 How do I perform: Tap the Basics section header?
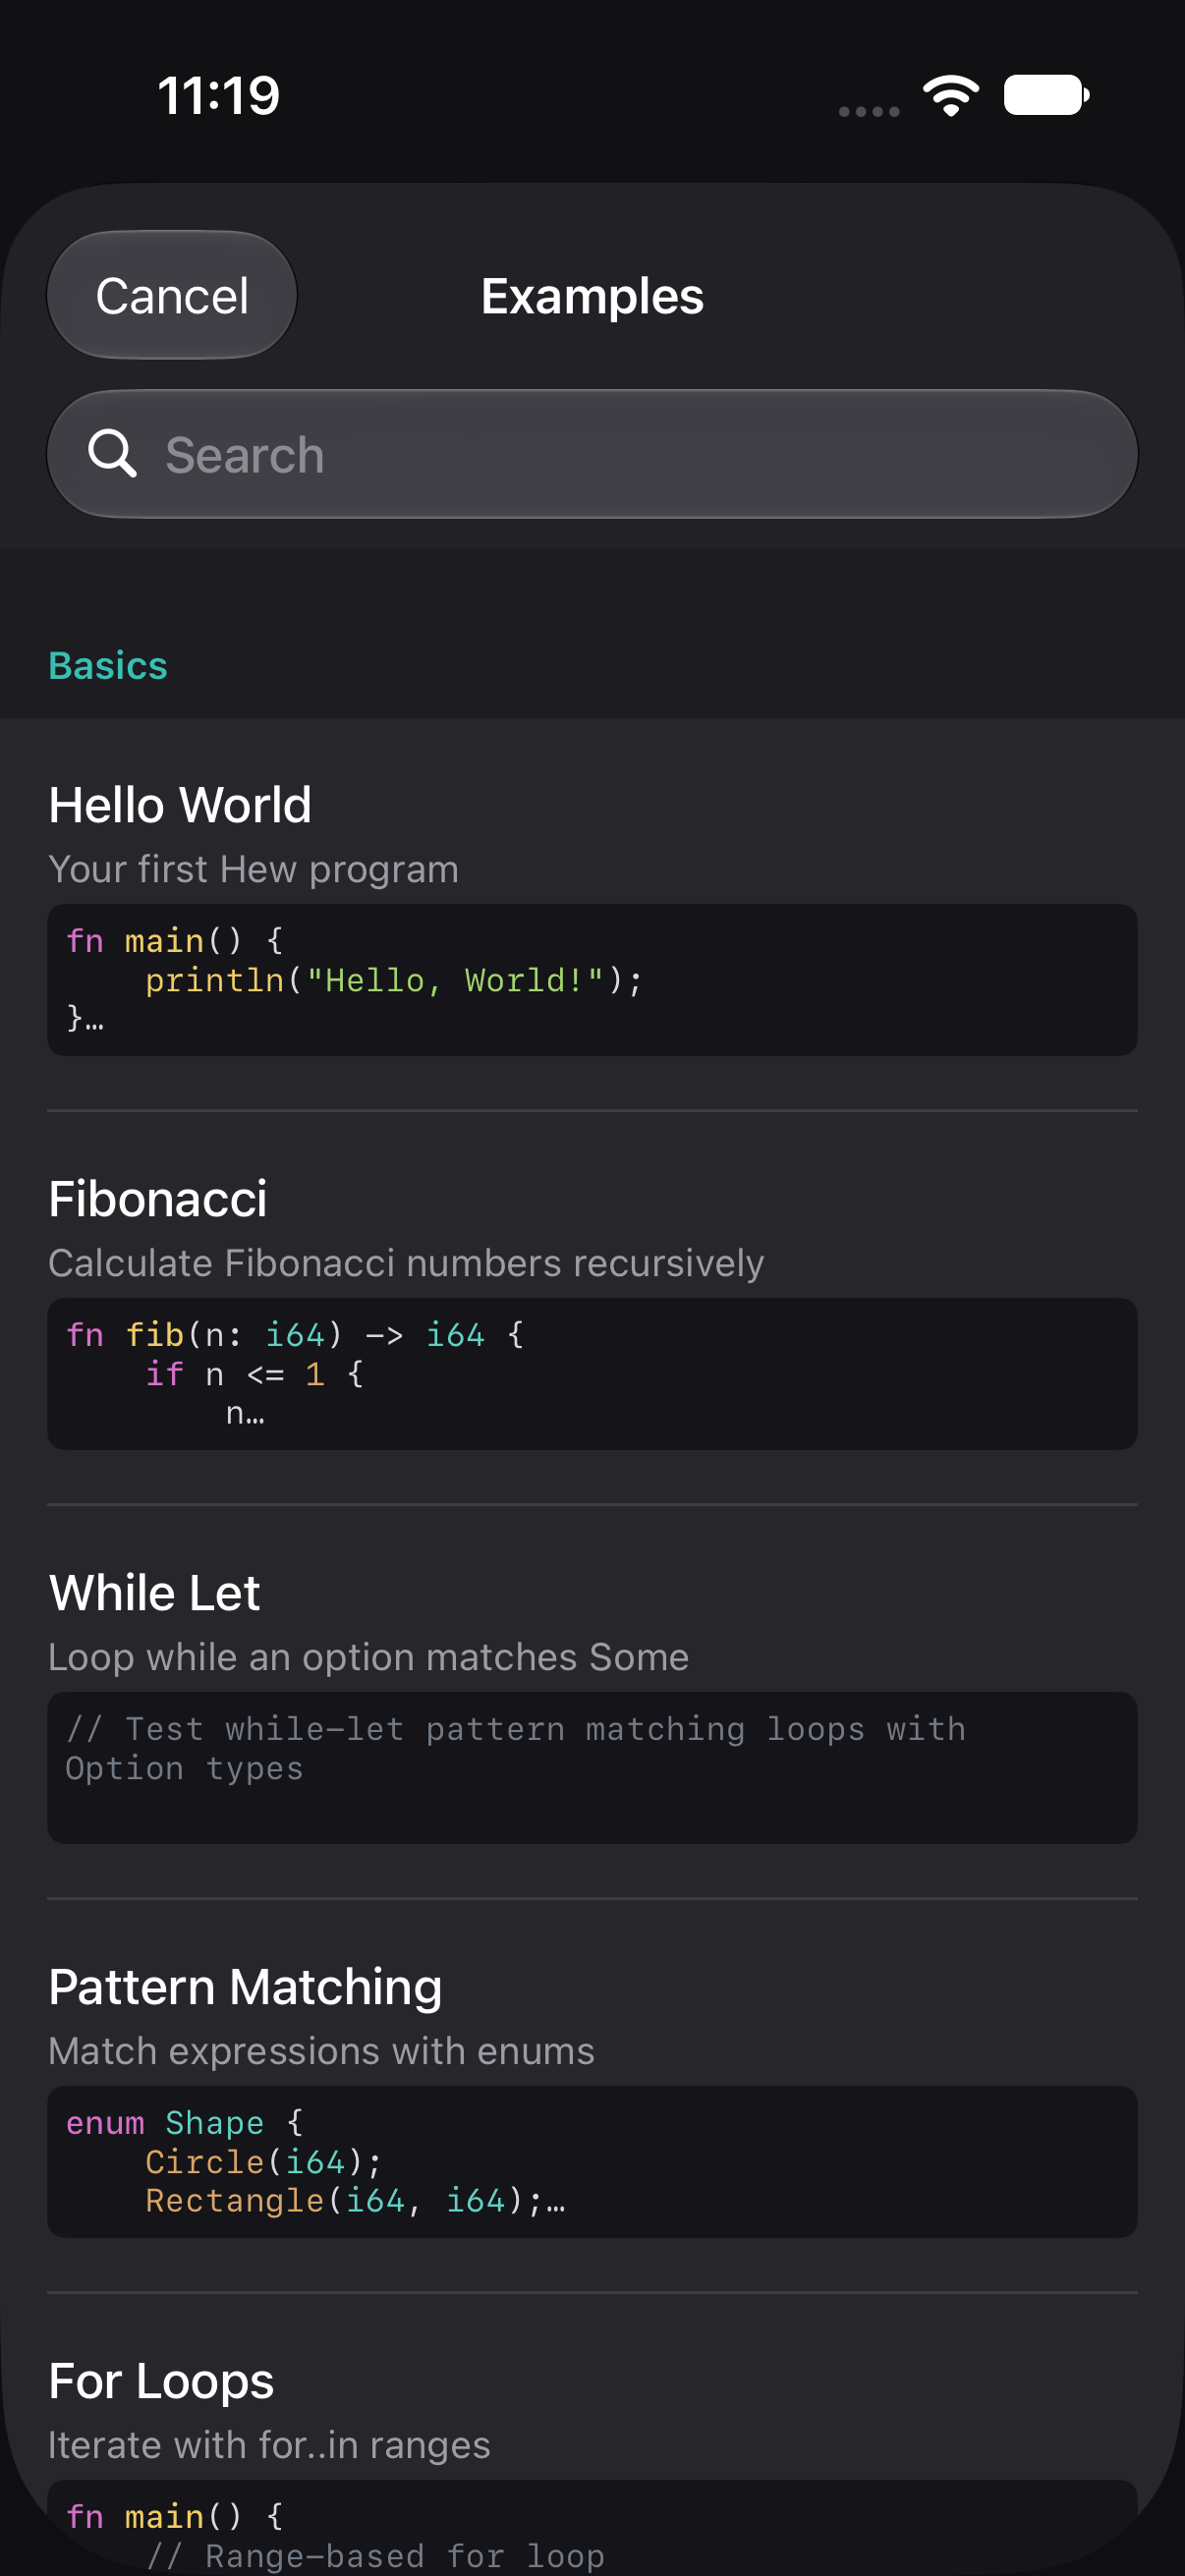click(x=108, y=666)
